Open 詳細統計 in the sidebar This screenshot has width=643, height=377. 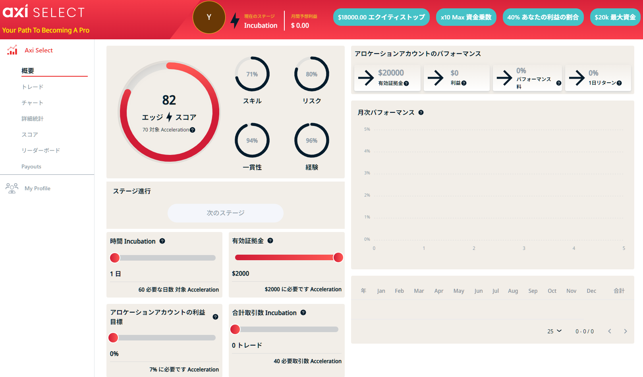(x=33, y=119)
